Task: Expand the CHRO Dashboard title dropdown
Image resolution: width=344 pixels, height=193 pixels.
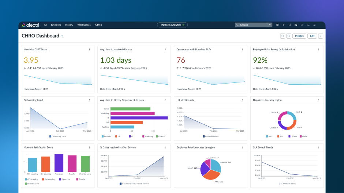Action: click(62, 36)
